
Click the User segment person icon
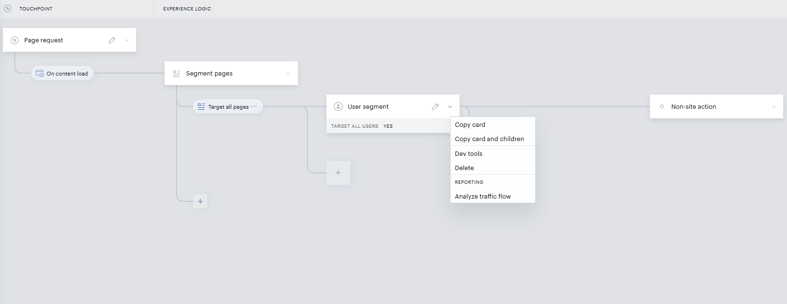338,106
